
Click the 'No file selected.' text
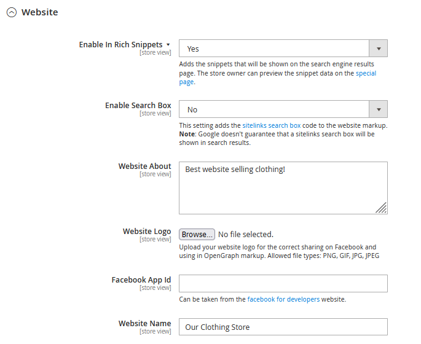(246, 234)
